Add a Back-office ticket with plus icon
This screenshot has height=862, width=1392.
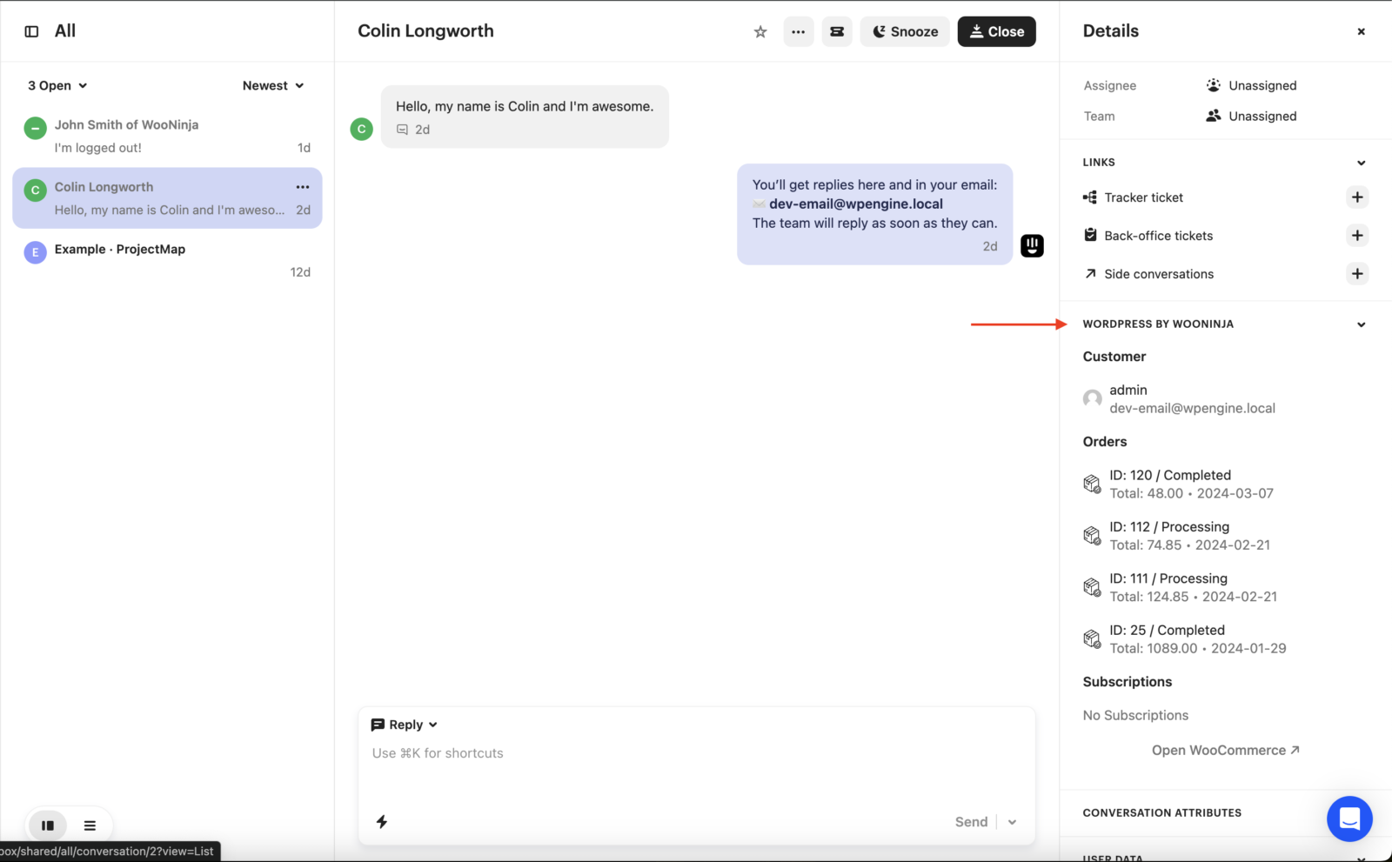[1356, 236]
